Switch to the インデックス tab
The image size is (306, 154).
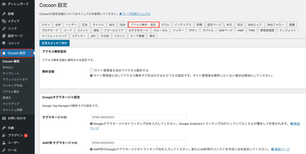[183, 25]
